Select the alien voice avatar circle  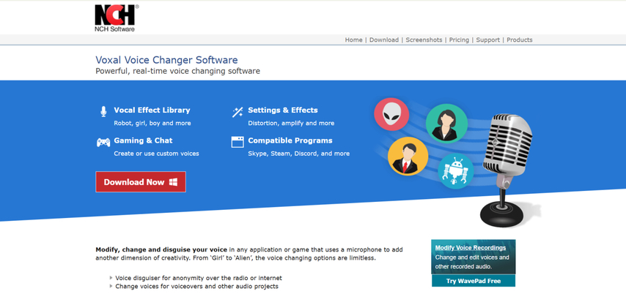pyautogui.click(x=391, y=115)
